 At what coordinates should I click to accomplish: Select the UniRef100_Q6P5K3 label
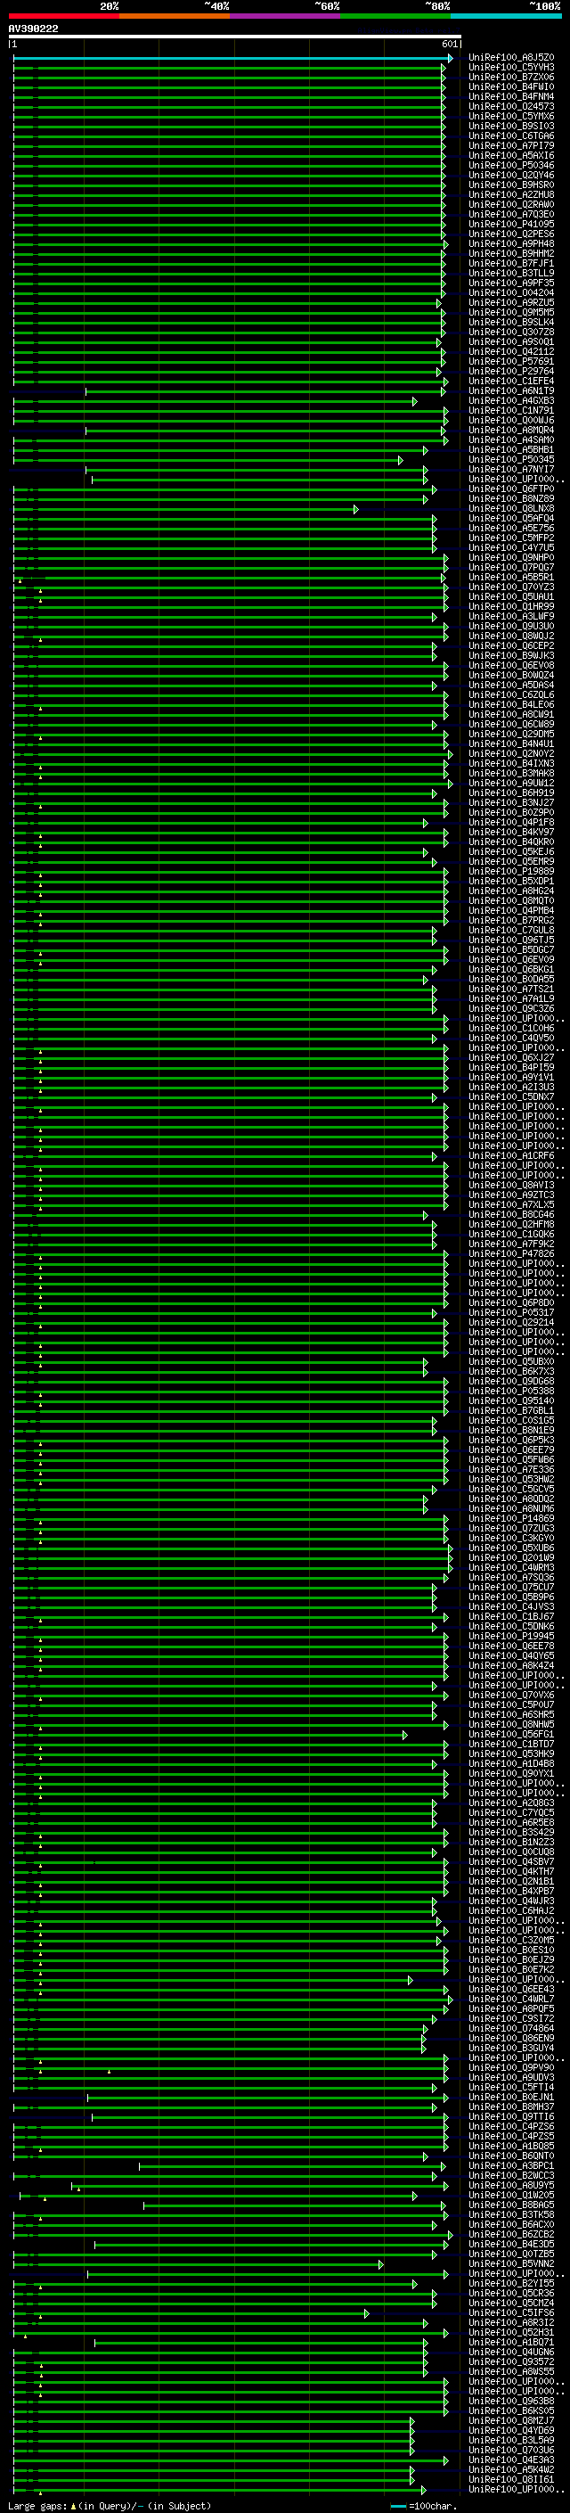pyautogui.click(x=511, y=1439)
